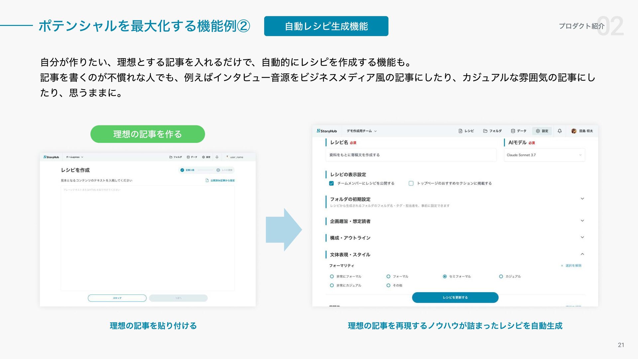Select the カジュアル formality radio button
The height and width of the screenshot is (359, 638).
[501, 276]
